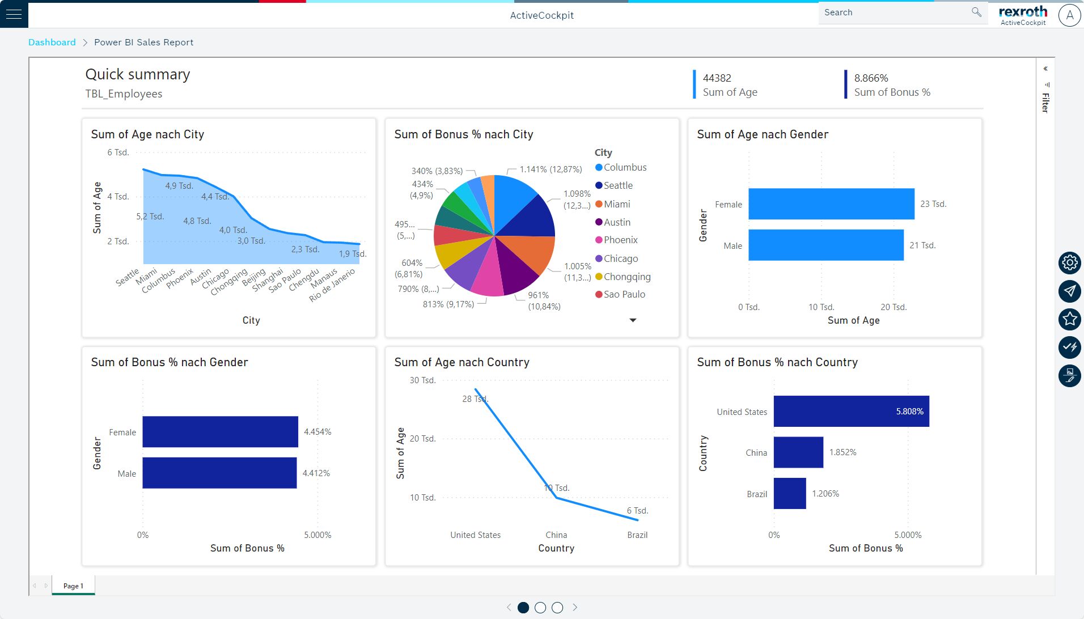Click Sum of Bonus % nach Gender title

click(170, 362)
